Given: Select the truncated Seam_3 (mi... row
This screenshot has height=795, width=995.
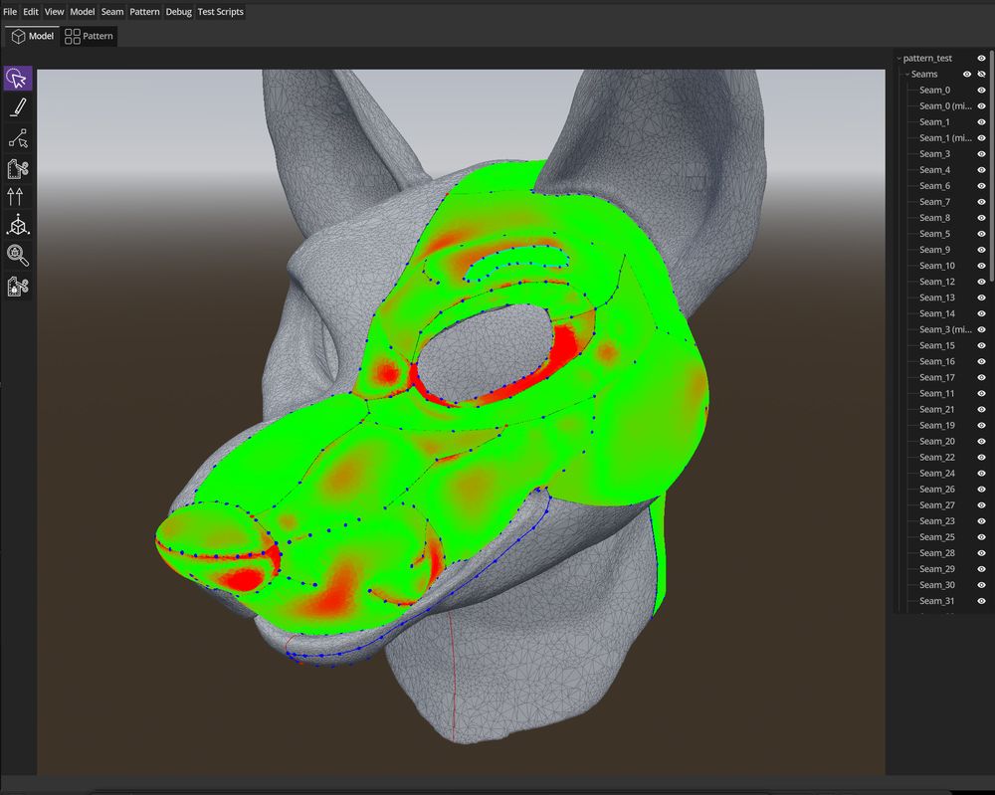Looking at the screenshot, I should pyautogui.click(x=943, y=329).
